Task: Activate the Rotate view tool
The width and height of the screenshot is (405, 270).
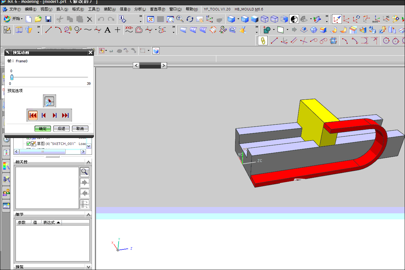Action: (190, 19)
